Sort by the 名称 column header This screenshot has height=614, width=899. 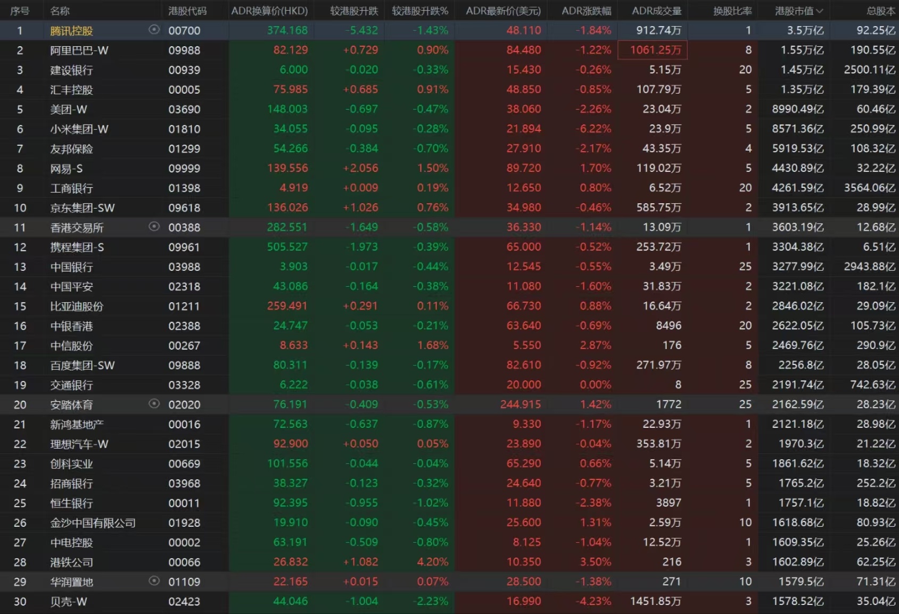click(x=60, y=11)
